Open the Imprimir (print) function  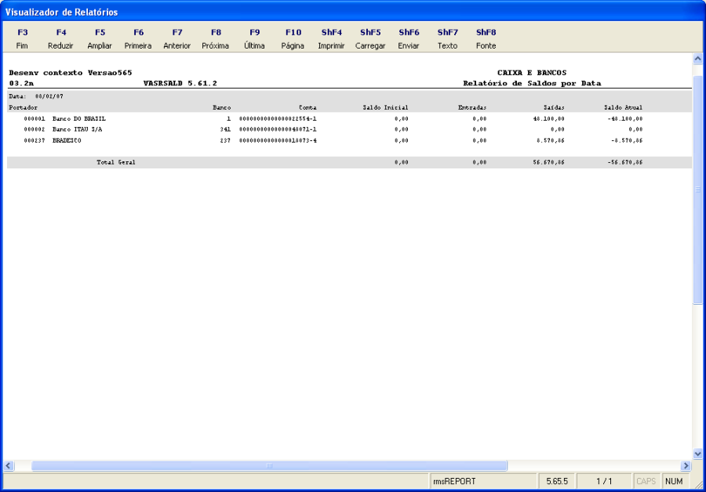(x=331, y=38)
